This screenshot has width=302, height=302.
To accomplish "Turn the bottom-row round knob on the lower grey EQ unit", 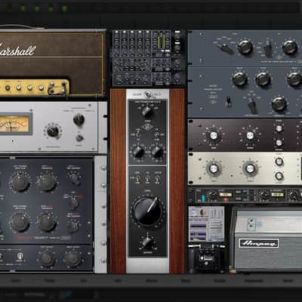I will tap(279, 103).
